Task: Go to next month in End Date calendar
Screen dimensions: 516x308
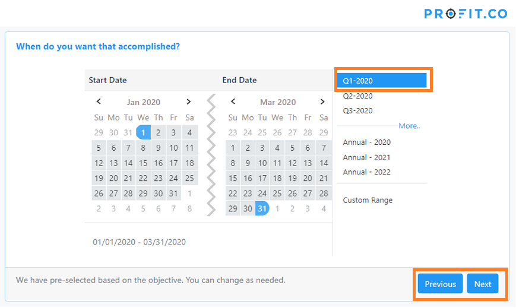Action: [x=323, y=101]
